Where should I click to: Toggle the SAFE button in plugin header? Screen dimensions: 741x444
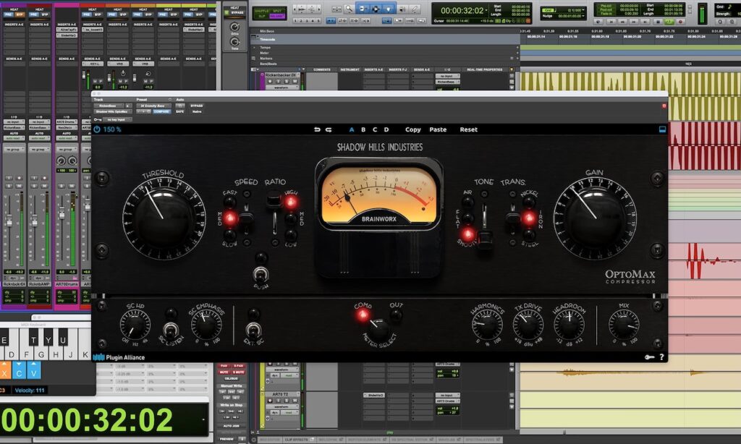179,111
